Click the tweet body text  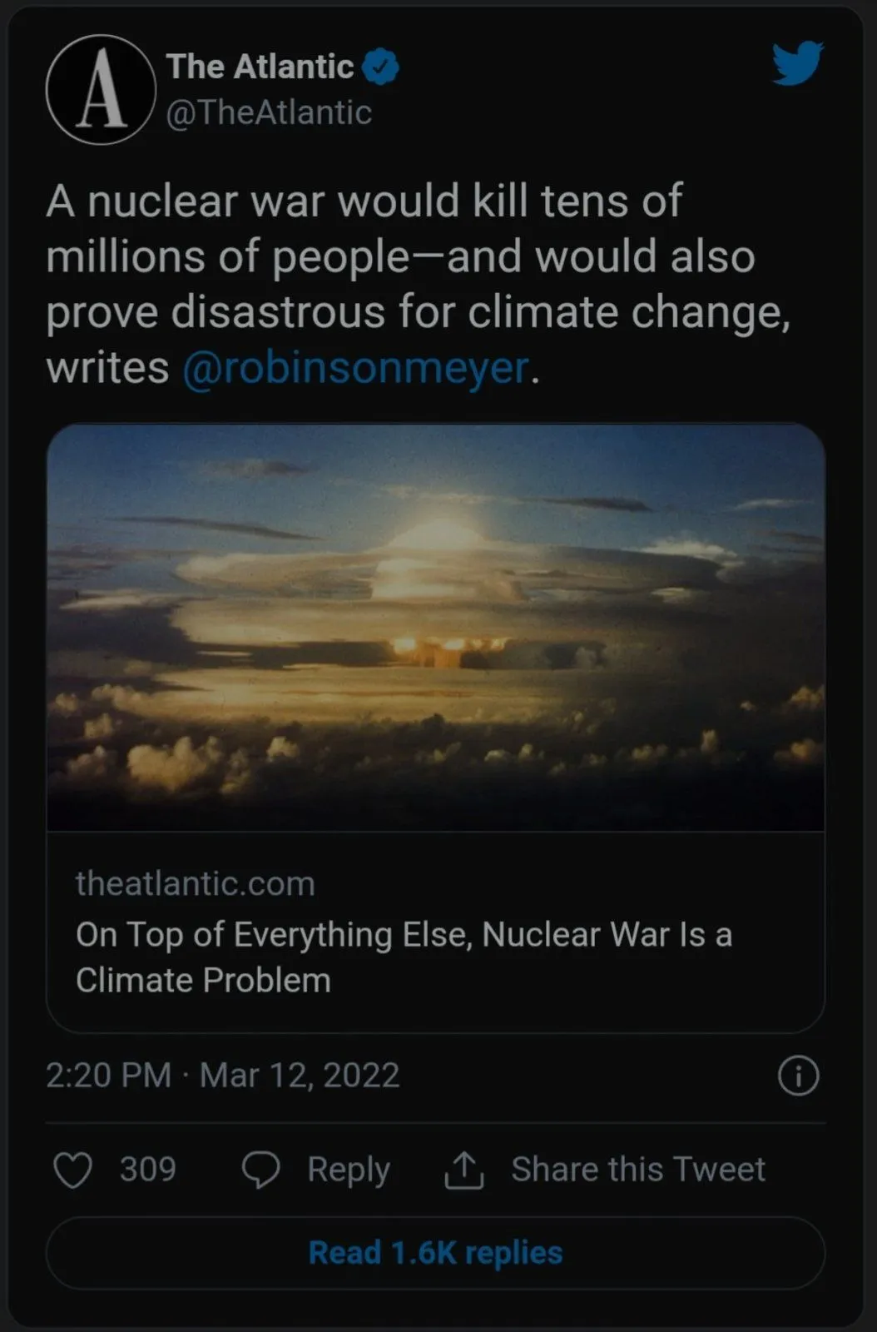click(x=399, y=256)
